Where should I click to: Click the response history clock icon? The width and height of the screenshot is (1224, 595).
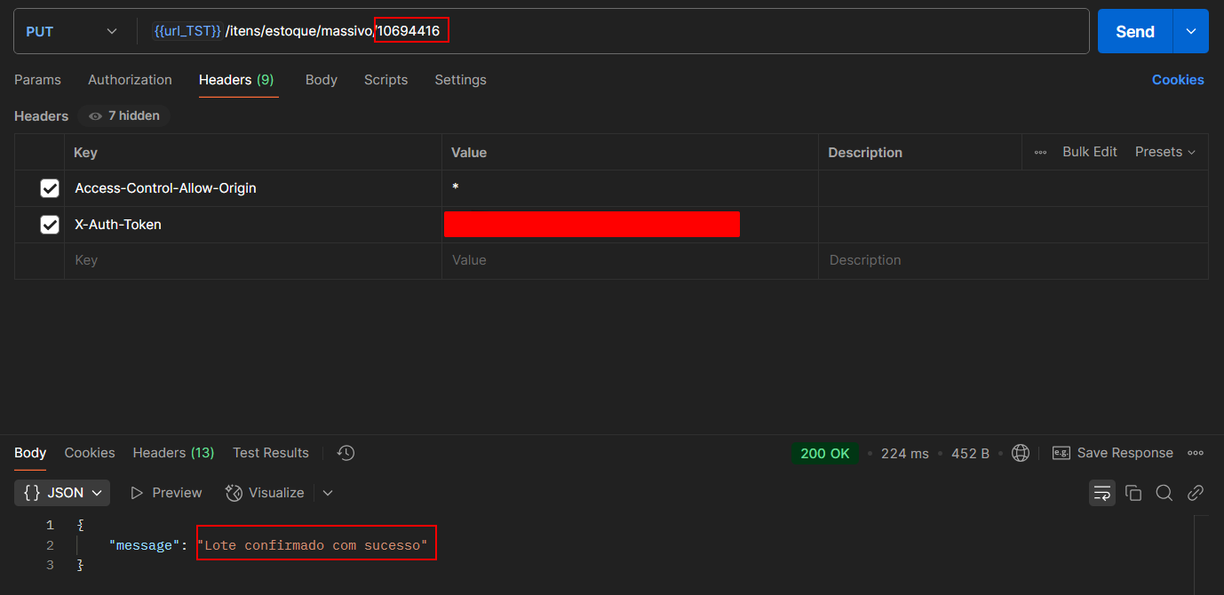click(346, 453)
